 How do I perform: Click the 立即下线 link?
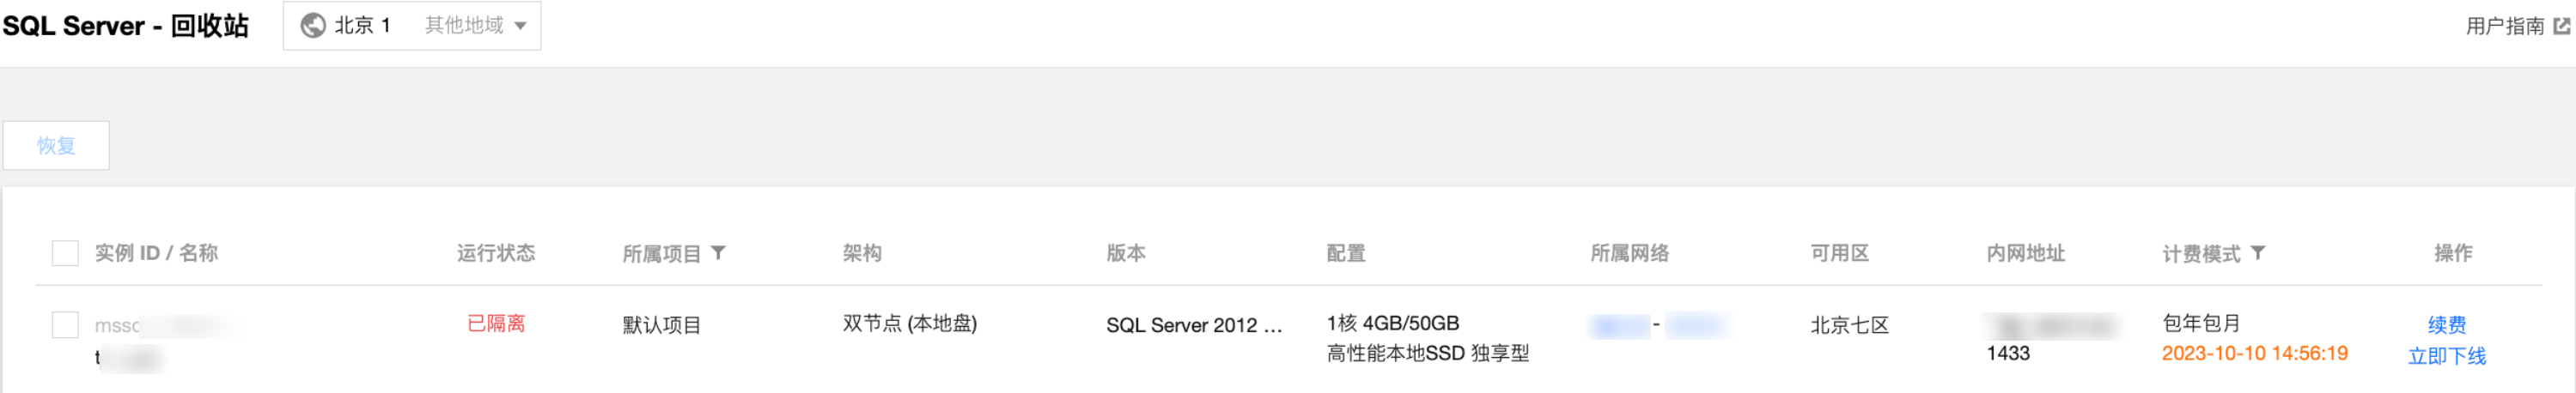(2446, 356)
